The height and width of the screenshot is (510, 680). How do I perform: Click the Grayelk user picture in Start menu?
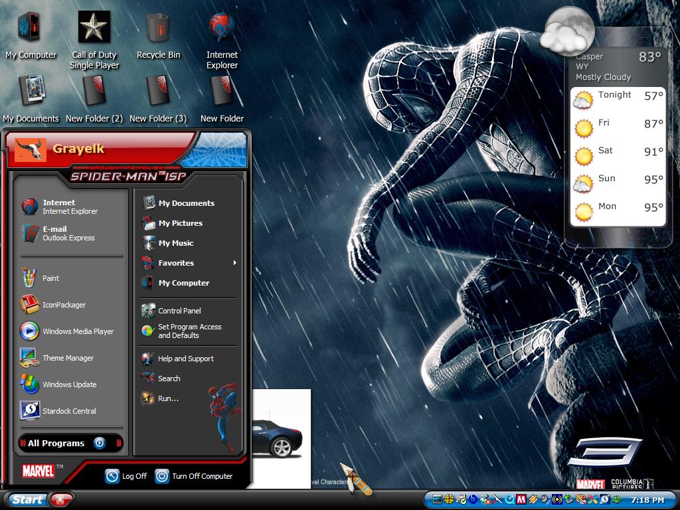31,149
